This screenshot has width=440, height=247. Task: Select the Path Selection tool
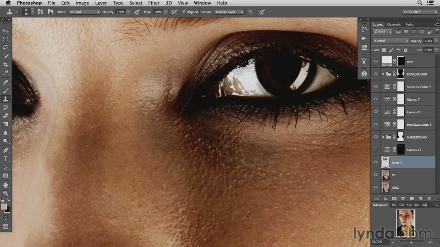point(5,167)
